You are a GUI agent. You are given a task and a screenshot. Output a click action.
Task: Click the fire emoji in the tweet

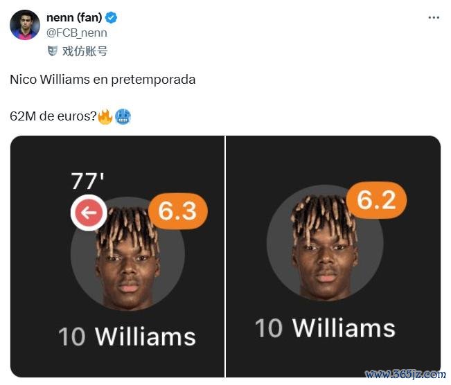[x=105, y=117]
